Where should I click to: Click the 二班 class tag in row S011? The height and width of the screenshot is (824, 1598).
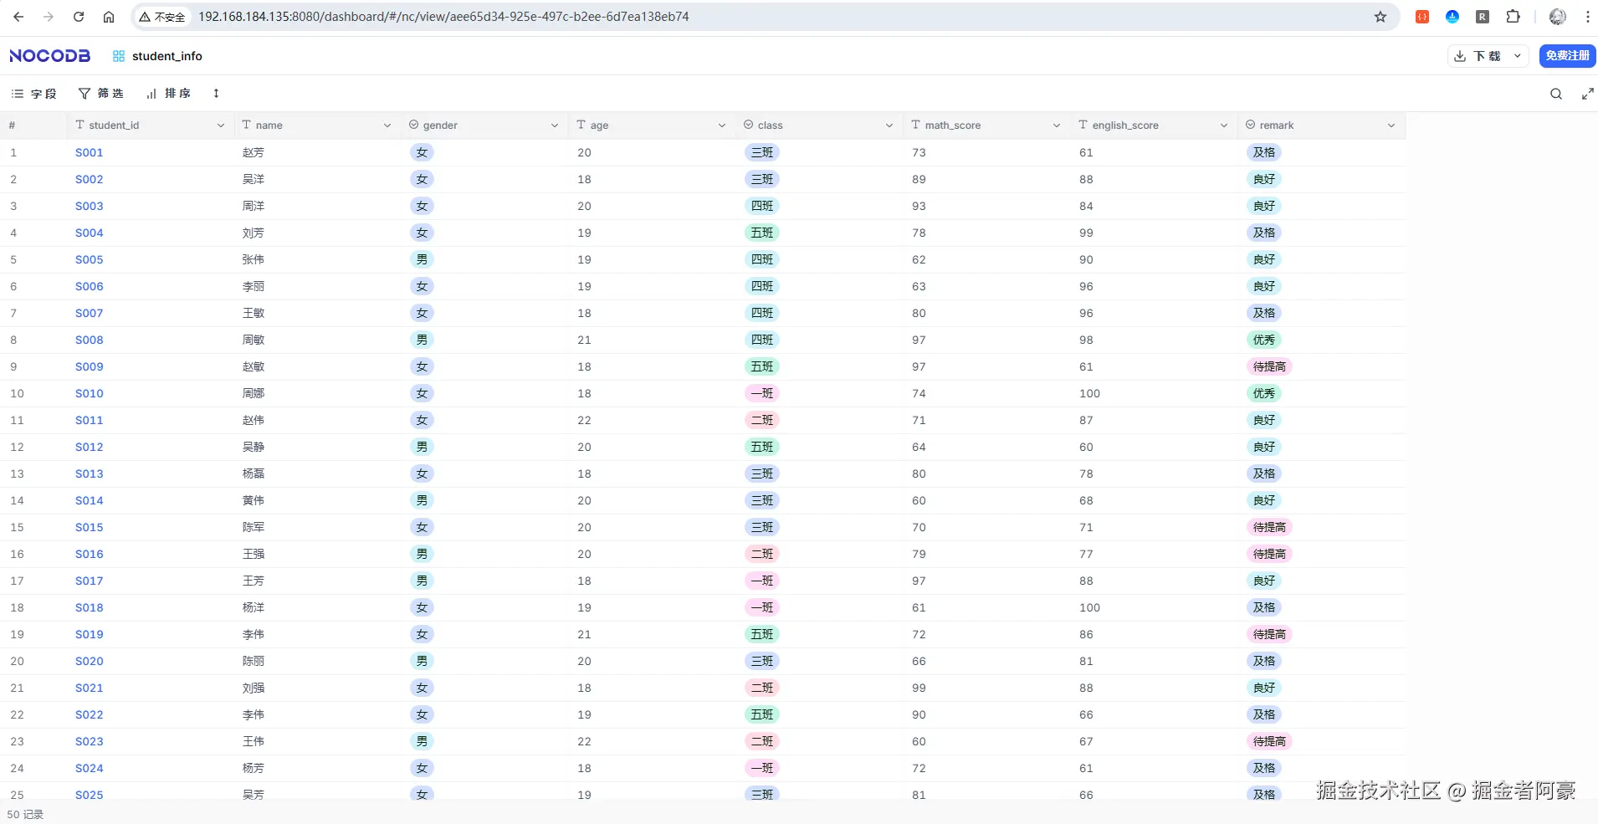762,420
